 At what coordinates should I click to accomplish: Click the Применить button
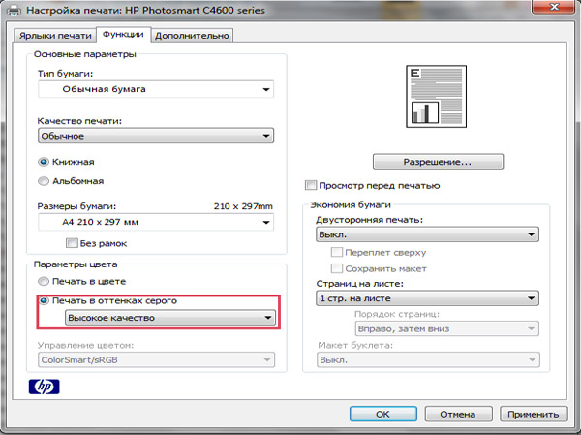point(534,414)
